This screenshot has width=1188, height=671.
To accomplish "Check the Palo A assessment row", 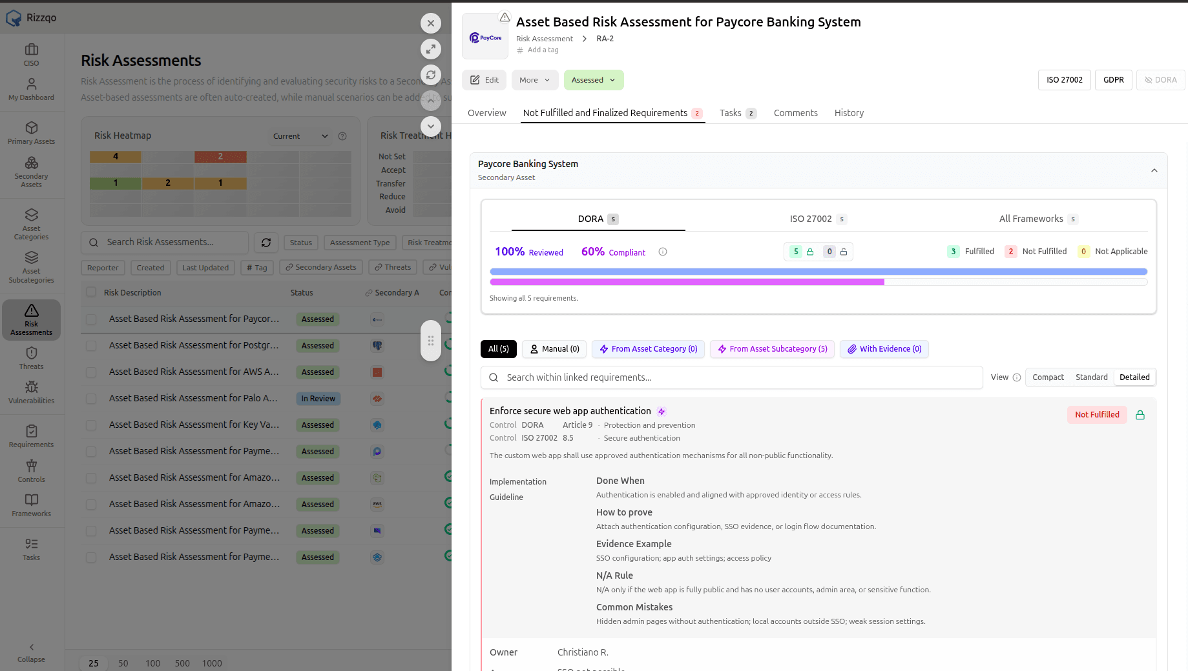I will pos(91,399).
